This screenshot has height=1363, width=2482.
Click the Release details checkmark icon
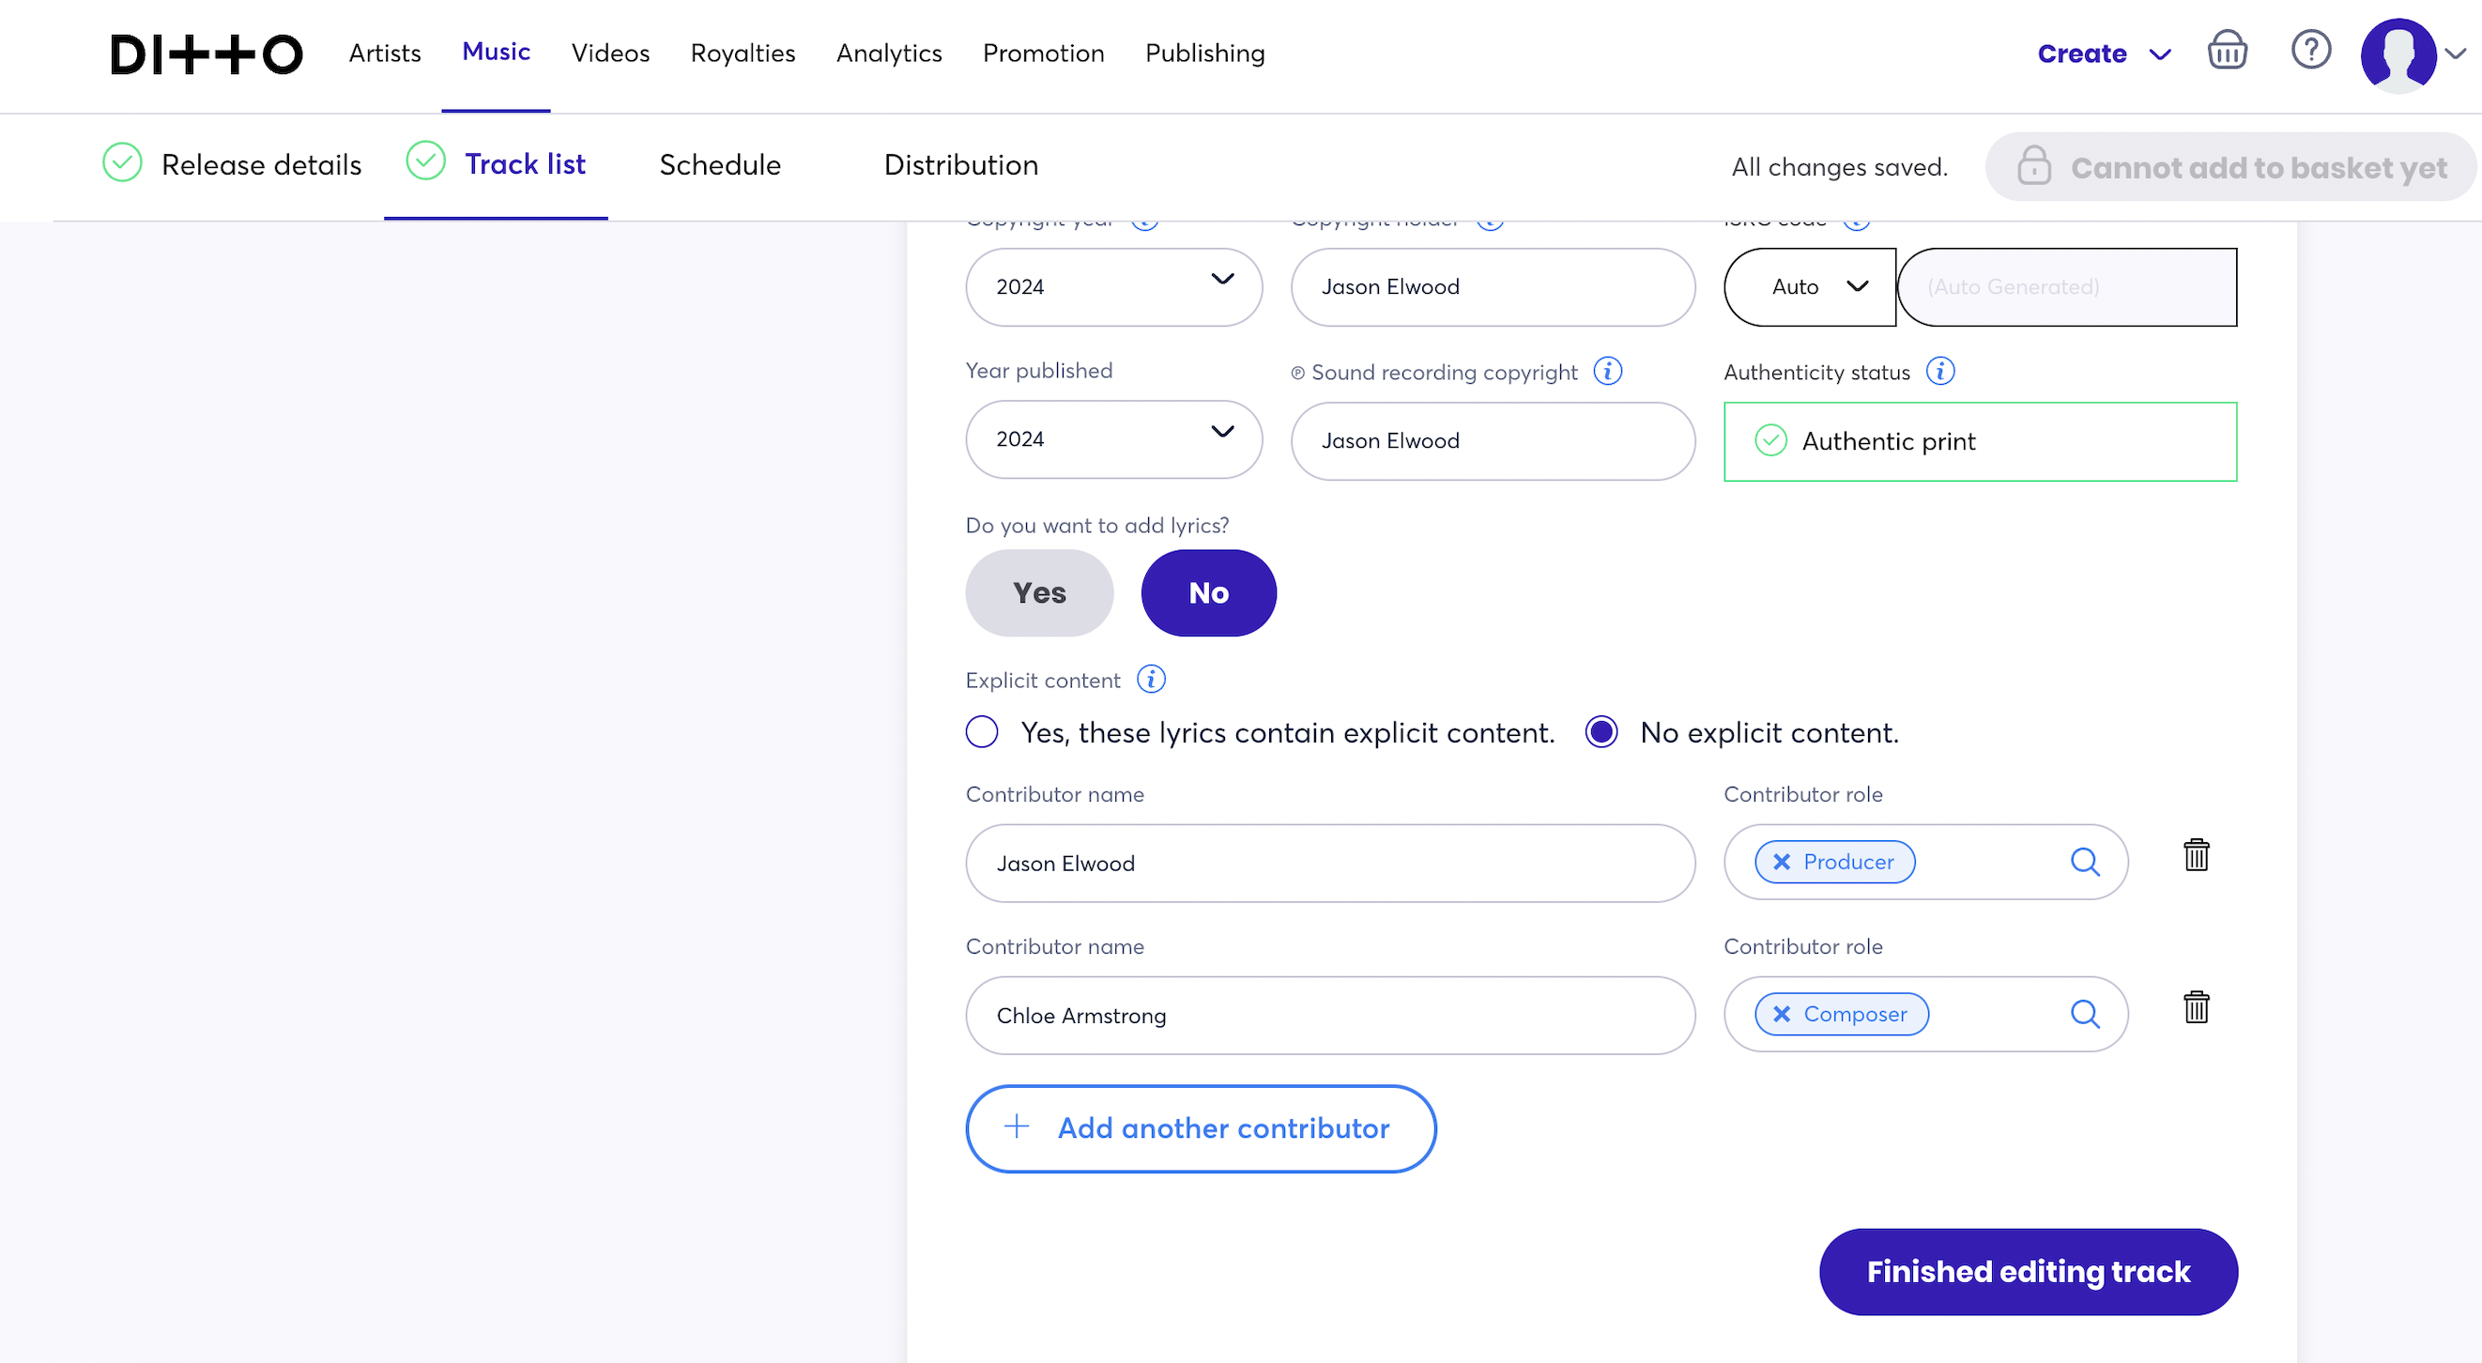(122, 162)
